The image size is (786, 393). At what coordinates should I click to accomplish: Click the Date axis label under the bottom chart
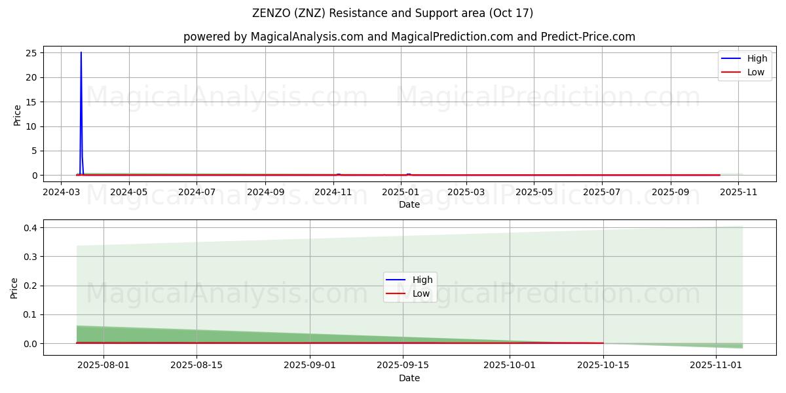click(409, 378)
